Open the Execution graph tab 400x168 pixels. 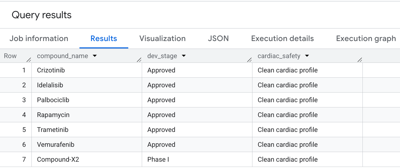coord(366,39)
